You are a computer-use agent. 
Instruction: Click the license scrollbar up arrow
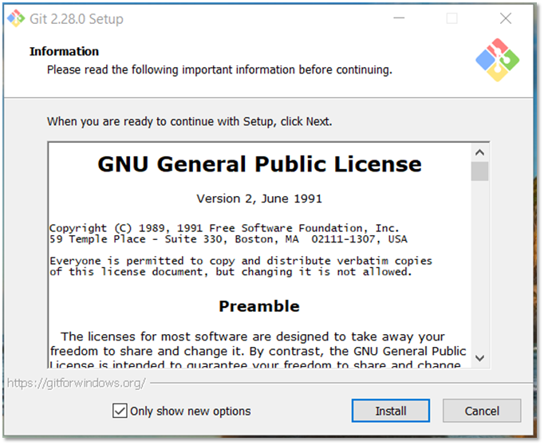(x=479, y=152)
